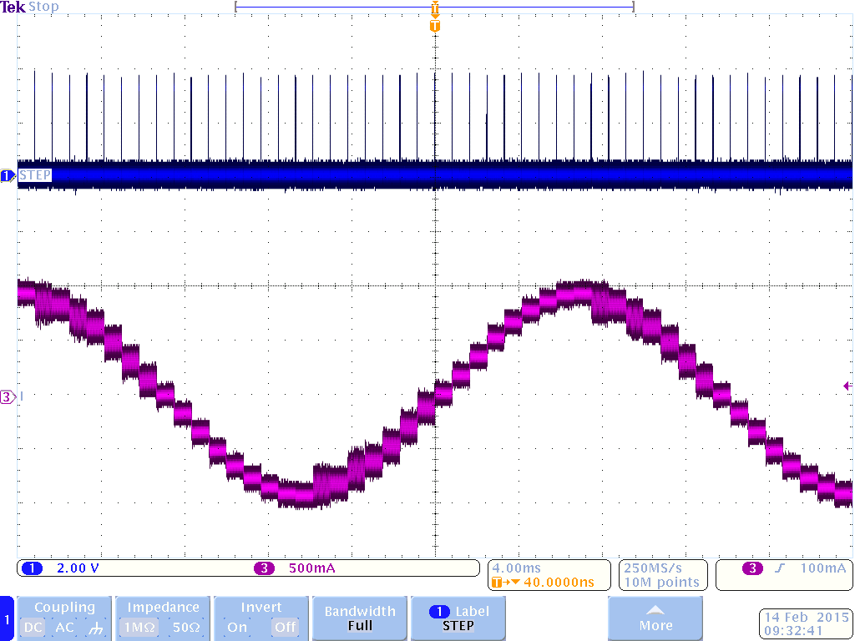Open the Bandwidth Full menu

click(359, 618)
